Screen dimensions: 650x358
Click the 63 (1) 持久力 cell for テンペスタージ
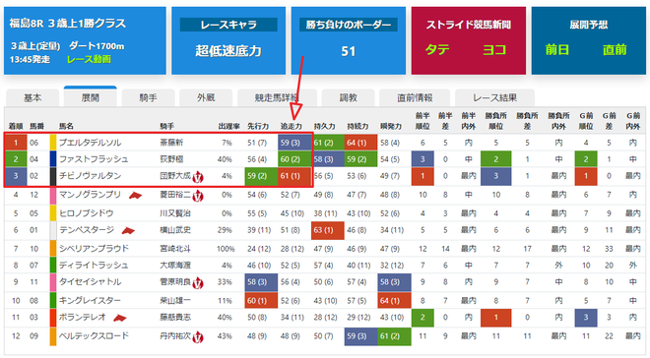pyautogui.click(x=328, y=230)
